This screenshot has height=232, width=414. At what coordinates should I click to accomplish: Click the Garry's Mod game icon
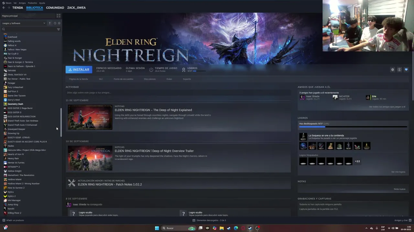pos(5,100)
